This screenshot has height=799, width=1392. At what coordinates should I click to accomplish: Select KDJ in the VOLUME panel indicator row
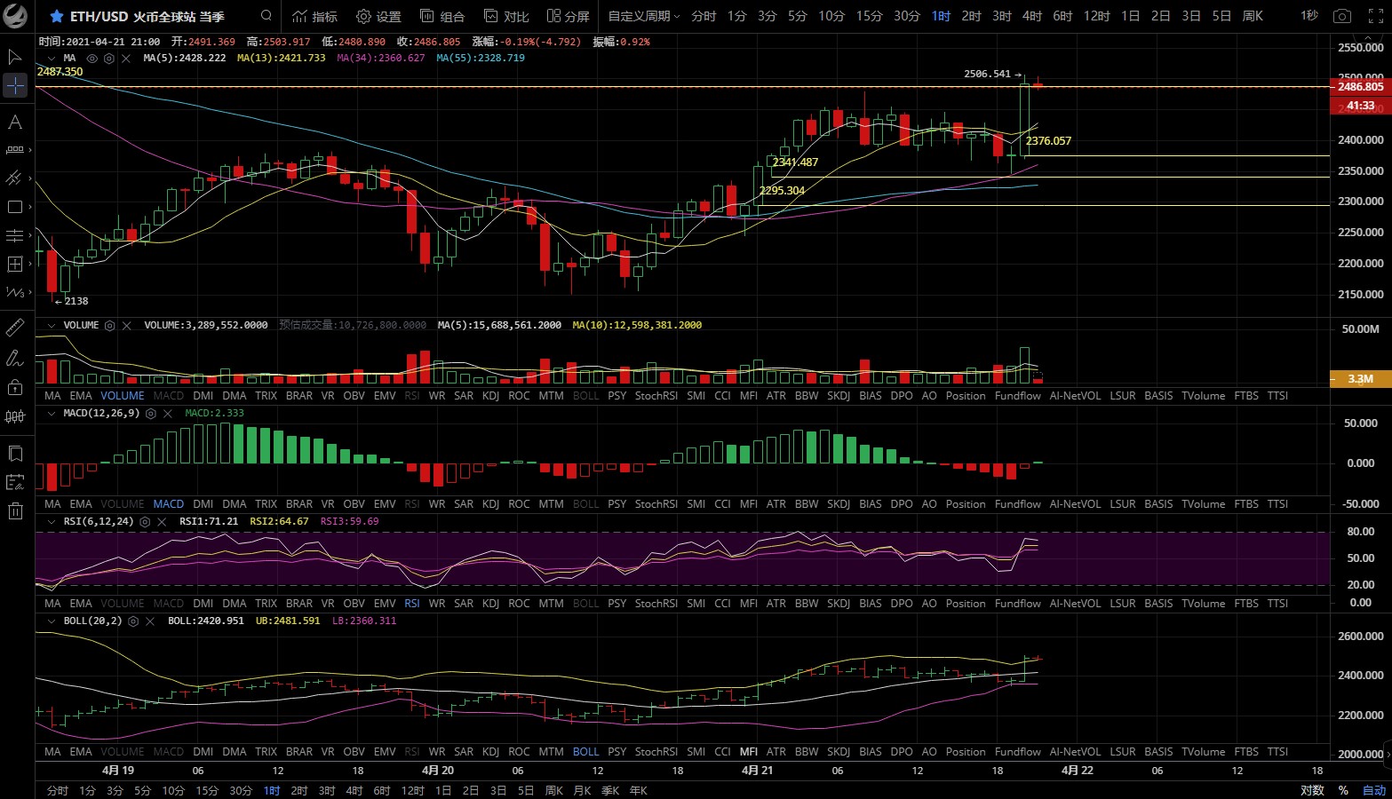490,396
